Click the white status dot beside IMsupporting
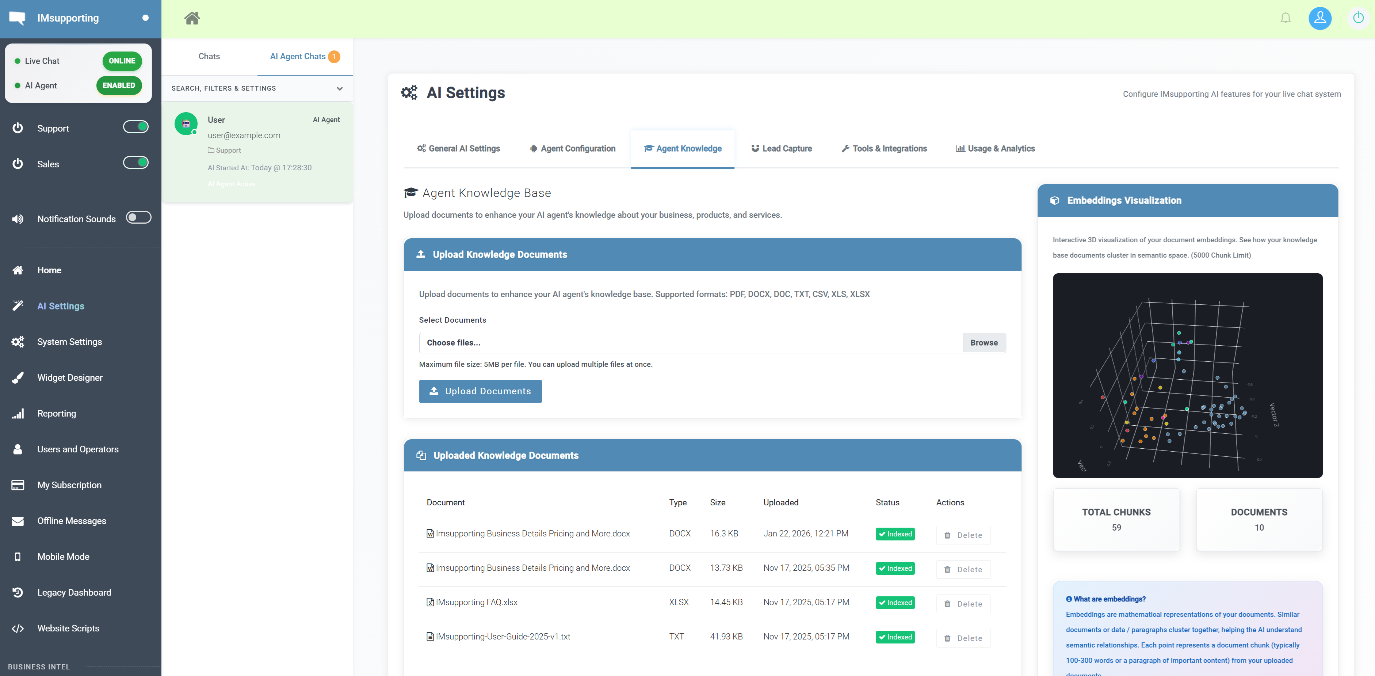The height and width of the screenshot is (676, 1375). [x=145, y=18]
